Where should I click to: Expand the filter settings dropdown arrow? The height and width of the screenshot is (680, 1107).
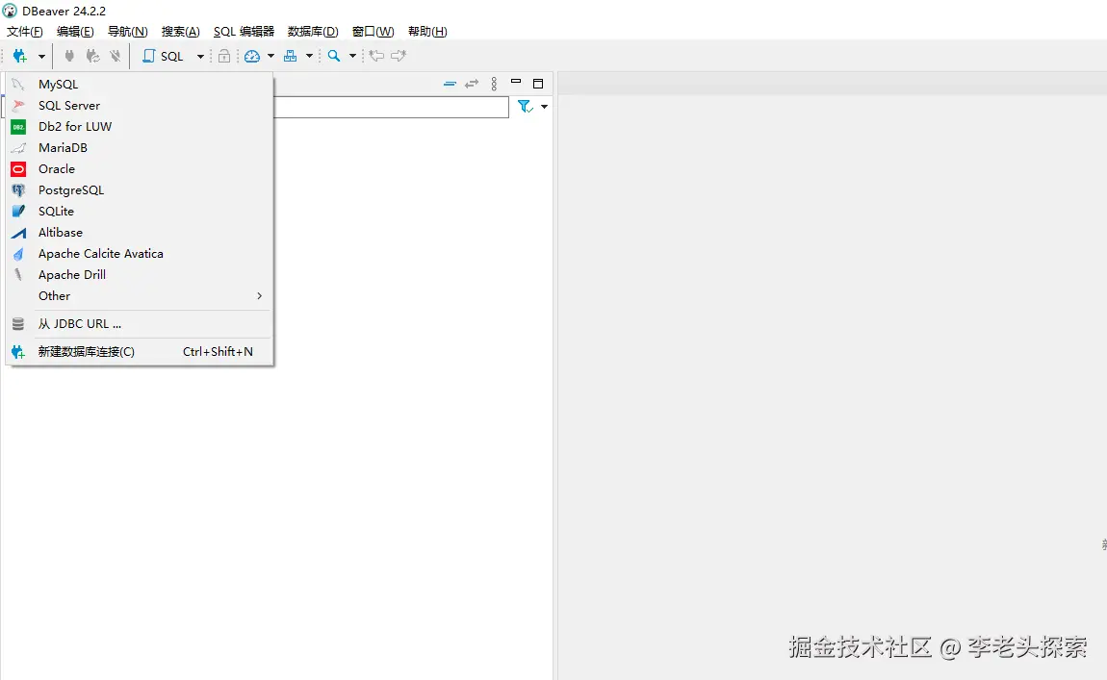[544, 107]
